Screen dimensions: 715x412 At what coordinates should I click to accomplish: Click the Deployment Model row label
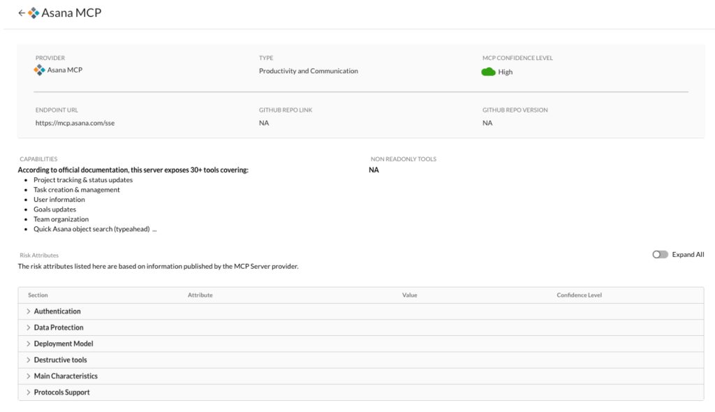pyautogui.click(x=64, y=344)
